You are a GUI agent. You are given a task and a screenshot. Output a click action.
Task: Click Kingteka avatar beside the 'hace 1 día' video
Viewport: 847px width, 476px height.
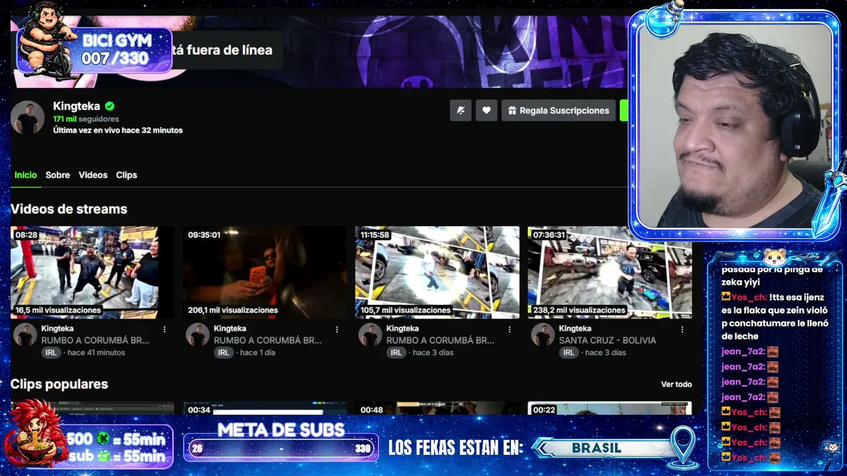click(197, 335)
